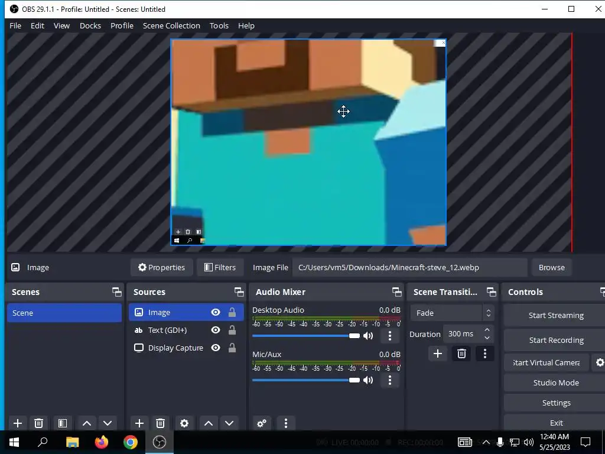Open Filters for the Image source
The image size is (605, 454).
click(220, 268)
